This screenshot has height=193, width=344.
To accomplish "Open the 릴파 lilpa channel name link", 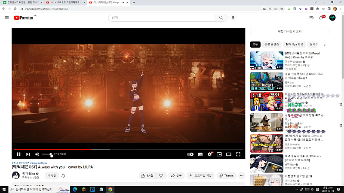I will pyautogui.click(x=28, y=174).
